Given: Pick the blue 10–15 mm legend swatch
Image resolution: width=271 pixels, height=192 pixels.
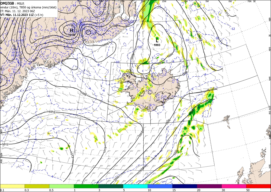Looking at the screenshot, I should pyautogui.click(x=160, y=186).
